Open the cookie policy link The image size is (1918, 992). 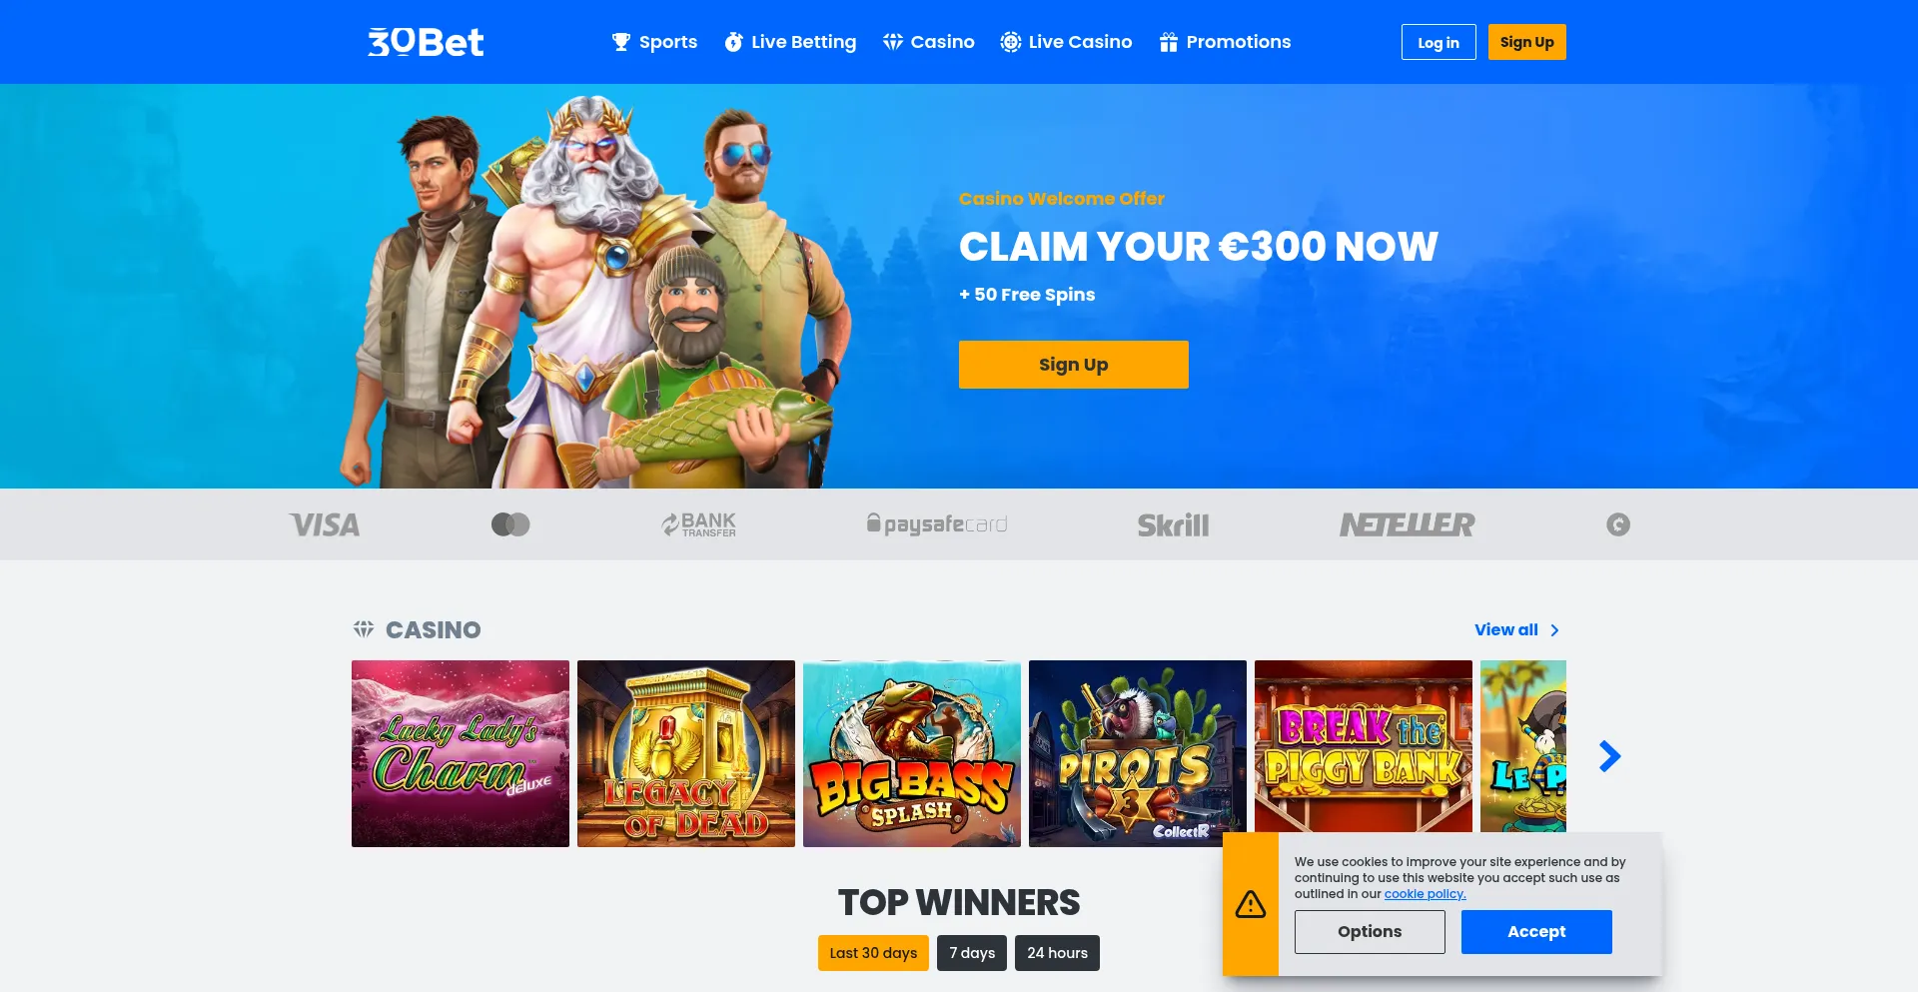pyautogui.click(x=1425, y=894)
